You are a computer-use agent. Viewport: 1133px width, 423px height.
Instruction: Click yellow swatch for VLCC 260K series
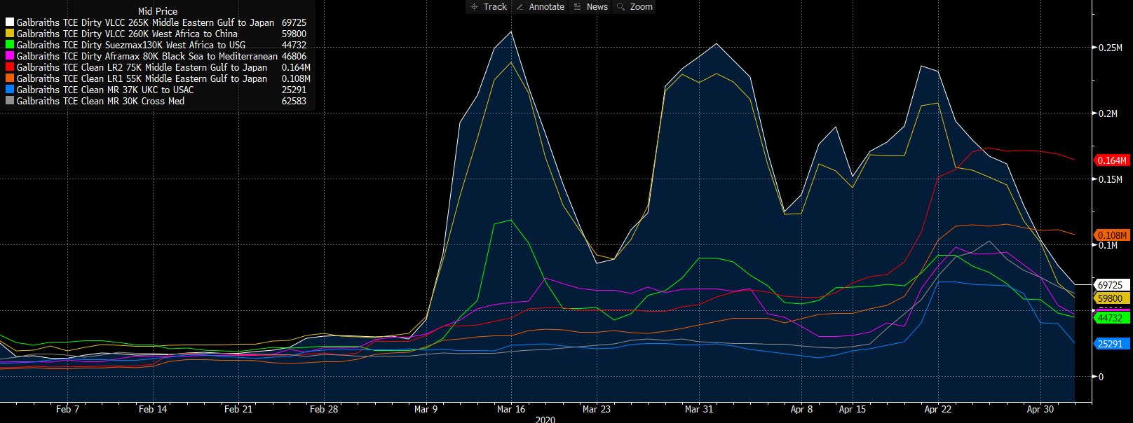click(x=10, y=34)
